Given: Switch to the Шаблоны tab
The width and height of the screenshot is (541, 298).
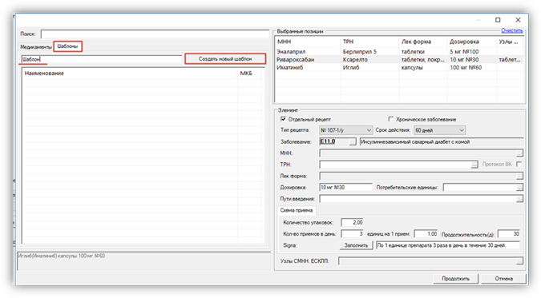Looking at the screenshot, I should click(67, 46).
